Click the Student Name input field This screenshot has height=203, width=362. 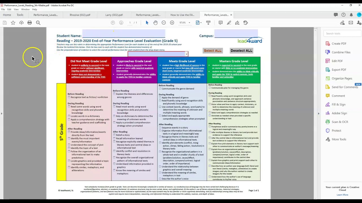point(124,34)
